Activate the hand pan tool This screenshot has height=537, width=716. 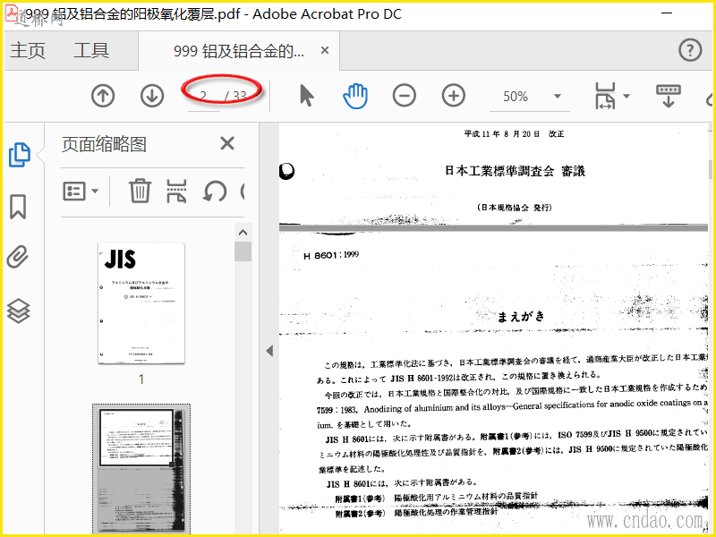pos(355,97)
